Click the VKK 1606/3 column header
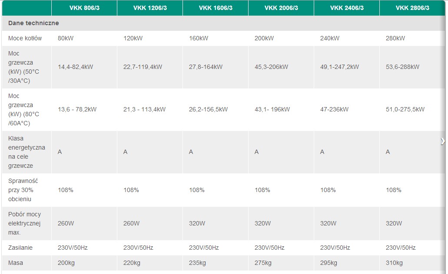 click(x=216, y=8)
